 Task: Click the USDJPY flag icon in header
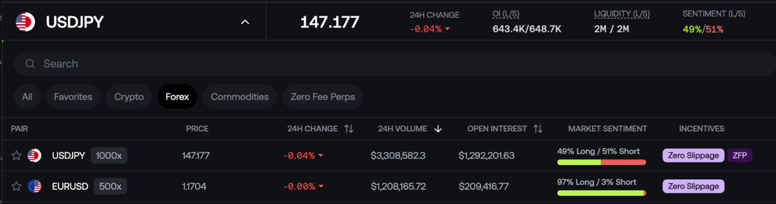[x=25, y=22]
